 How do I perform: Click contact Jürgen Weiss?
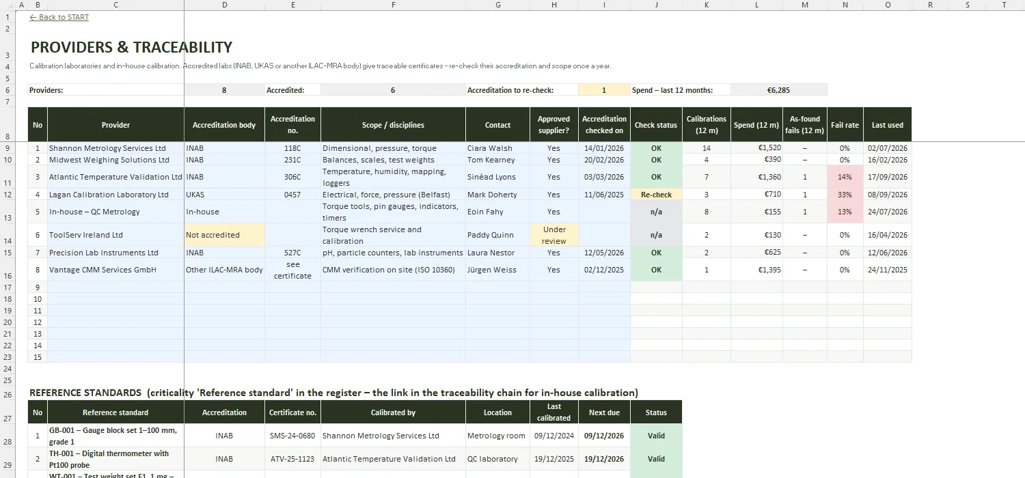pos(497,270)
